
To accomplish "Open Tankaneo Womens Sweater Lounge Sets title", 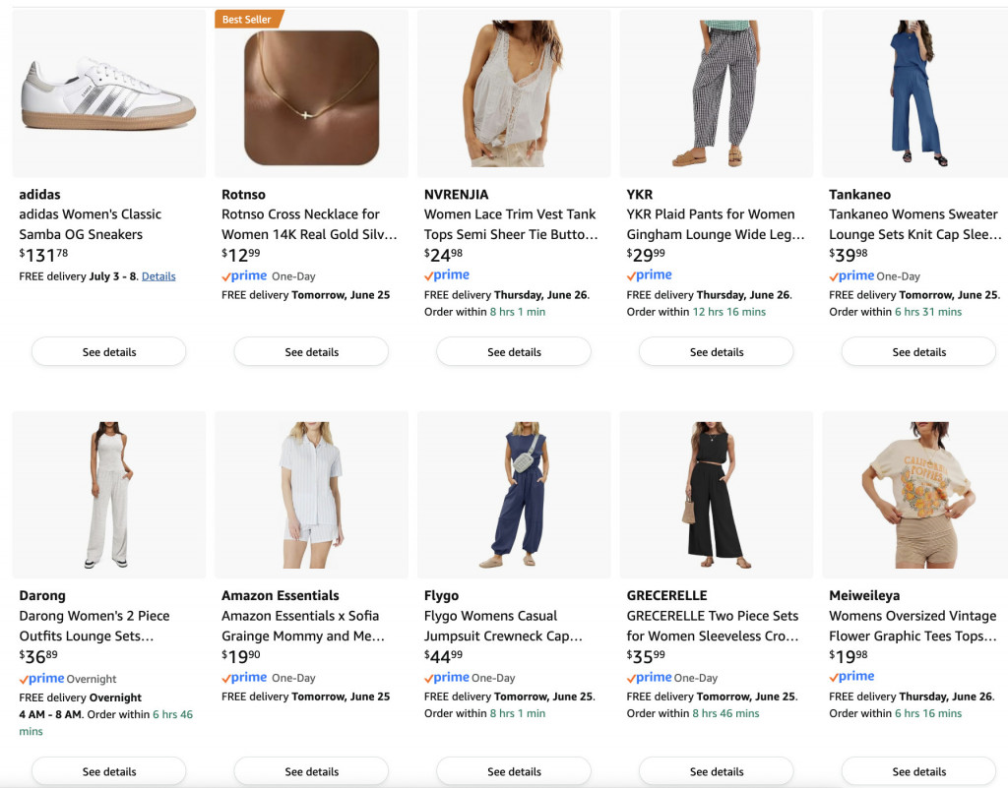I will [915, 224].
